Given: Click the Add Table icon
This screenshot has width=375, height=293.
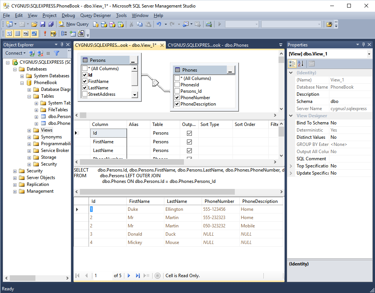Looking at the screenshot, I should pyautogui.click(x=73, y=34).
